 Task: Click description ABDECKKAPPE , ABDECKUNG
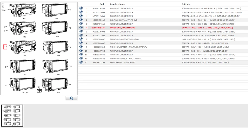122,62
